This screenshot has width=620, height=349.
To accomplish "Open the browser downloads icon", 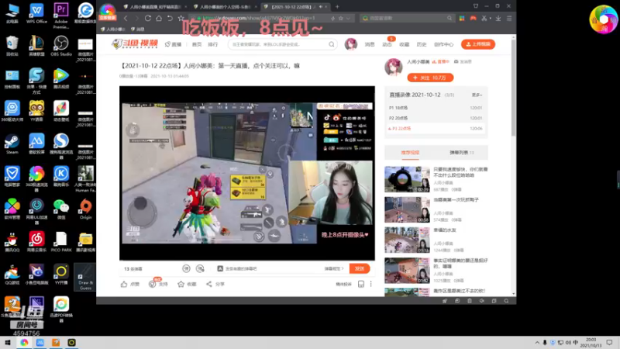I will (498, 18).
